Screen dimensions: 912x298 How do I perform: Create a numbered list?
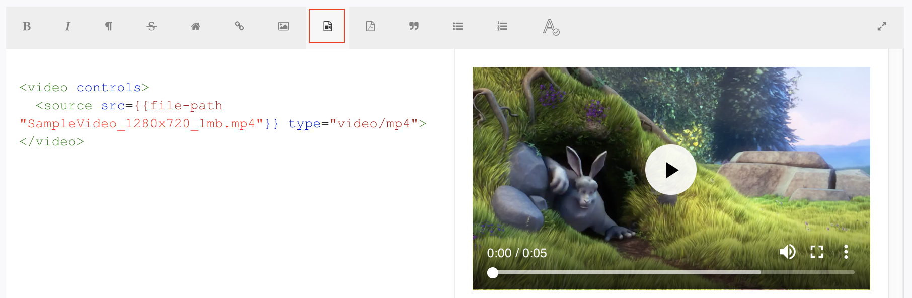(x=502, y=26)
